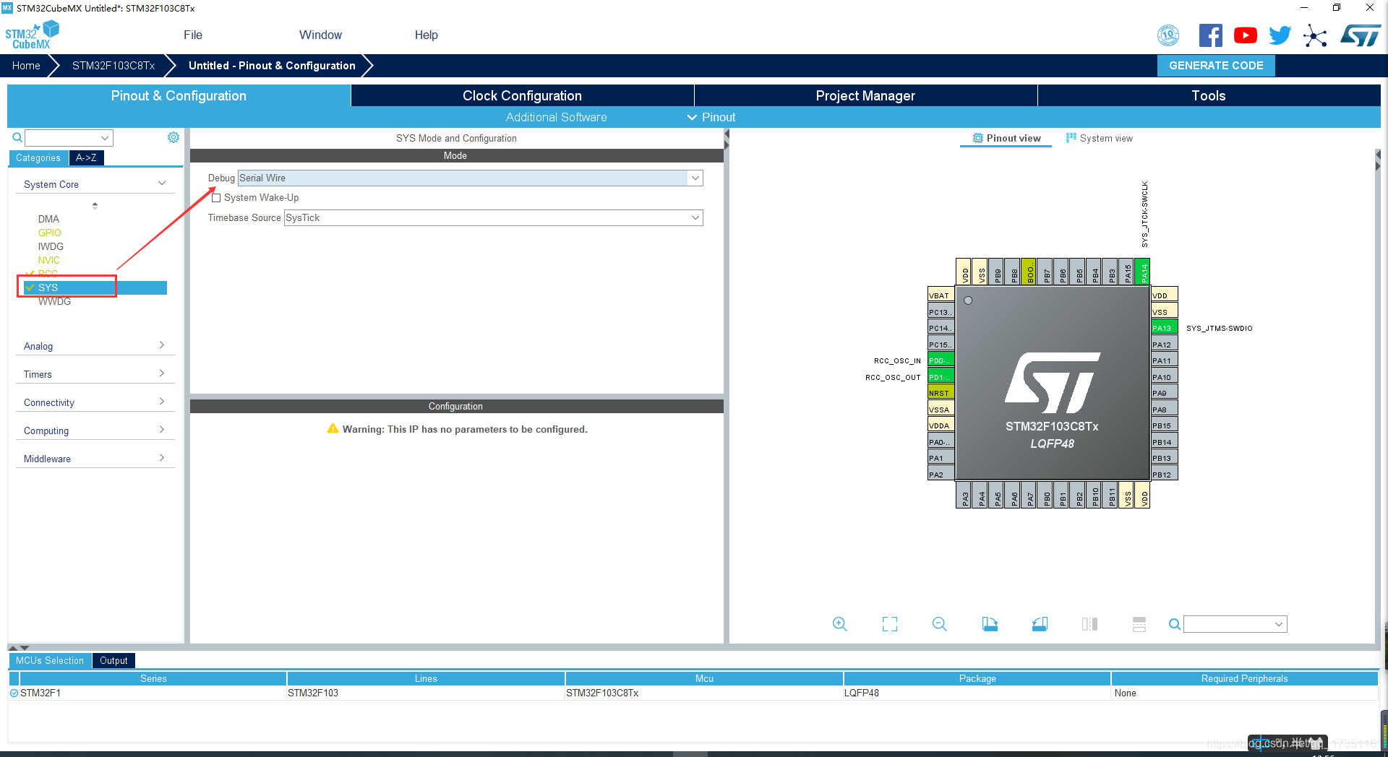Screen dimensions: 1388x757
Task: Click the horizontal split view icon
Action: tap(1139, 624)
